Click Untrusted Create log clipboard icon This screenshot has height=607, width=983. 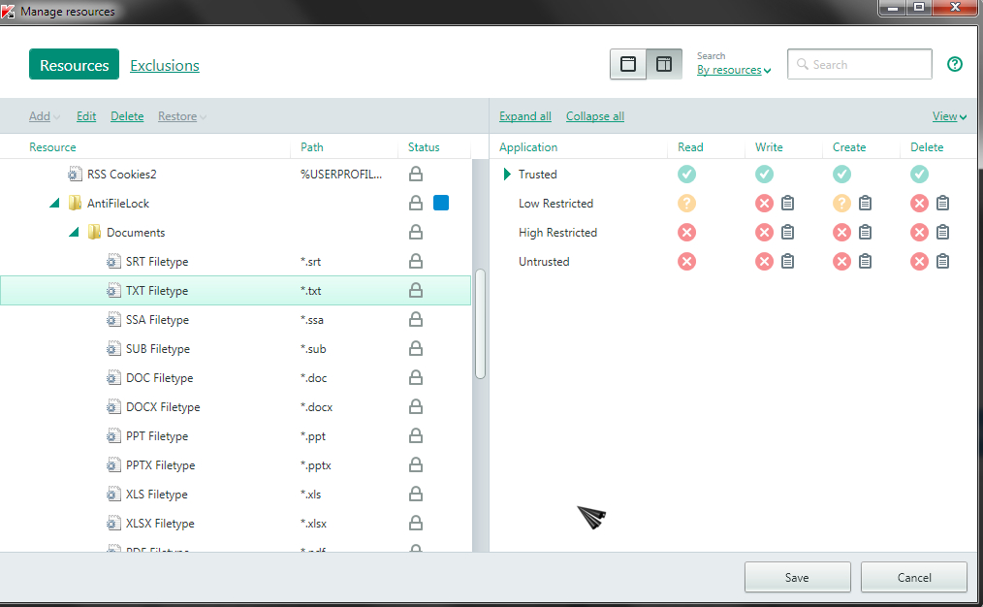click(865, 262)
